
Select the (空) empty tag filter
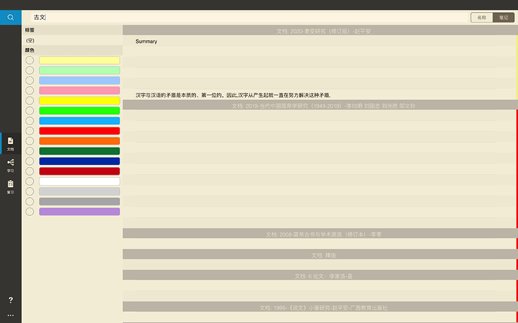72,40
